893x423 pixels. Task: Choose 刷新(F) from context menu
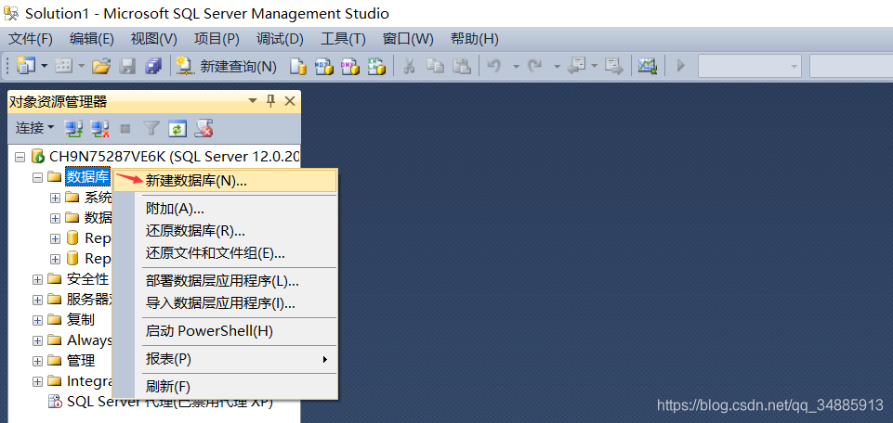click(x=226, y=387)
